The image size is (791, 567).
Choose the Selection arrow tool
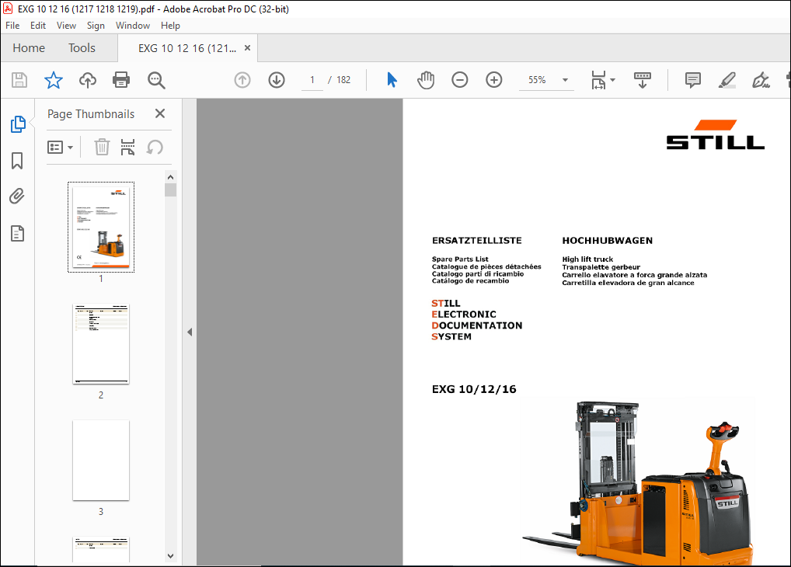tap(392, 80)
